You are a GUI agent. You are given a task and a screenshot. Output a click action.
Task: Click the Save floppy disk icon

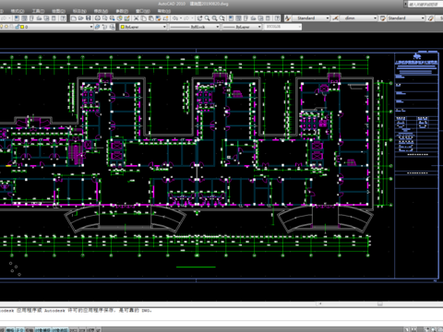89,18
